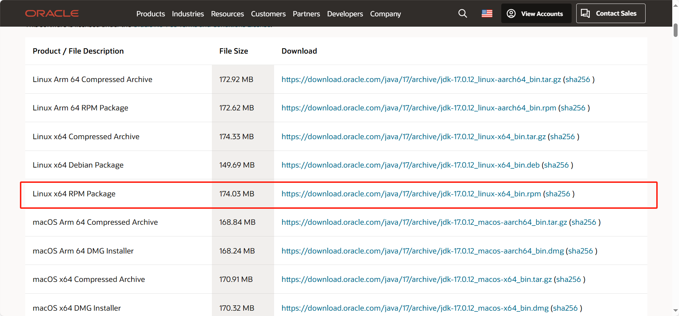
Task: Open the Resources menu
Action: point(228,14)
